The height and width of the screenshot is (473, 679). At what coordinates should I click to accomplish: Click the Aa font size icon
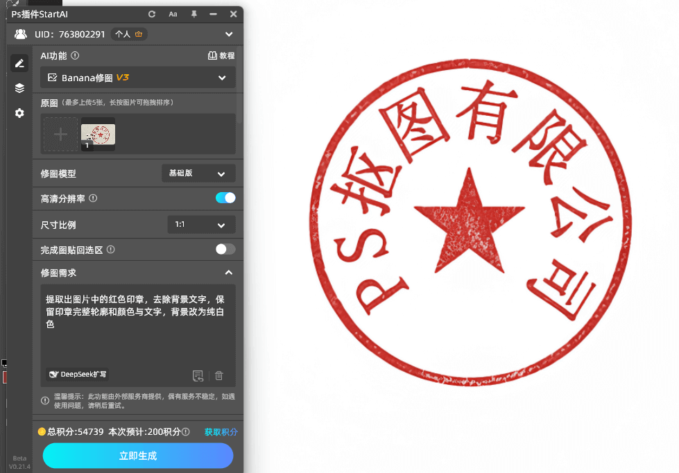click(x=172, y=14)
